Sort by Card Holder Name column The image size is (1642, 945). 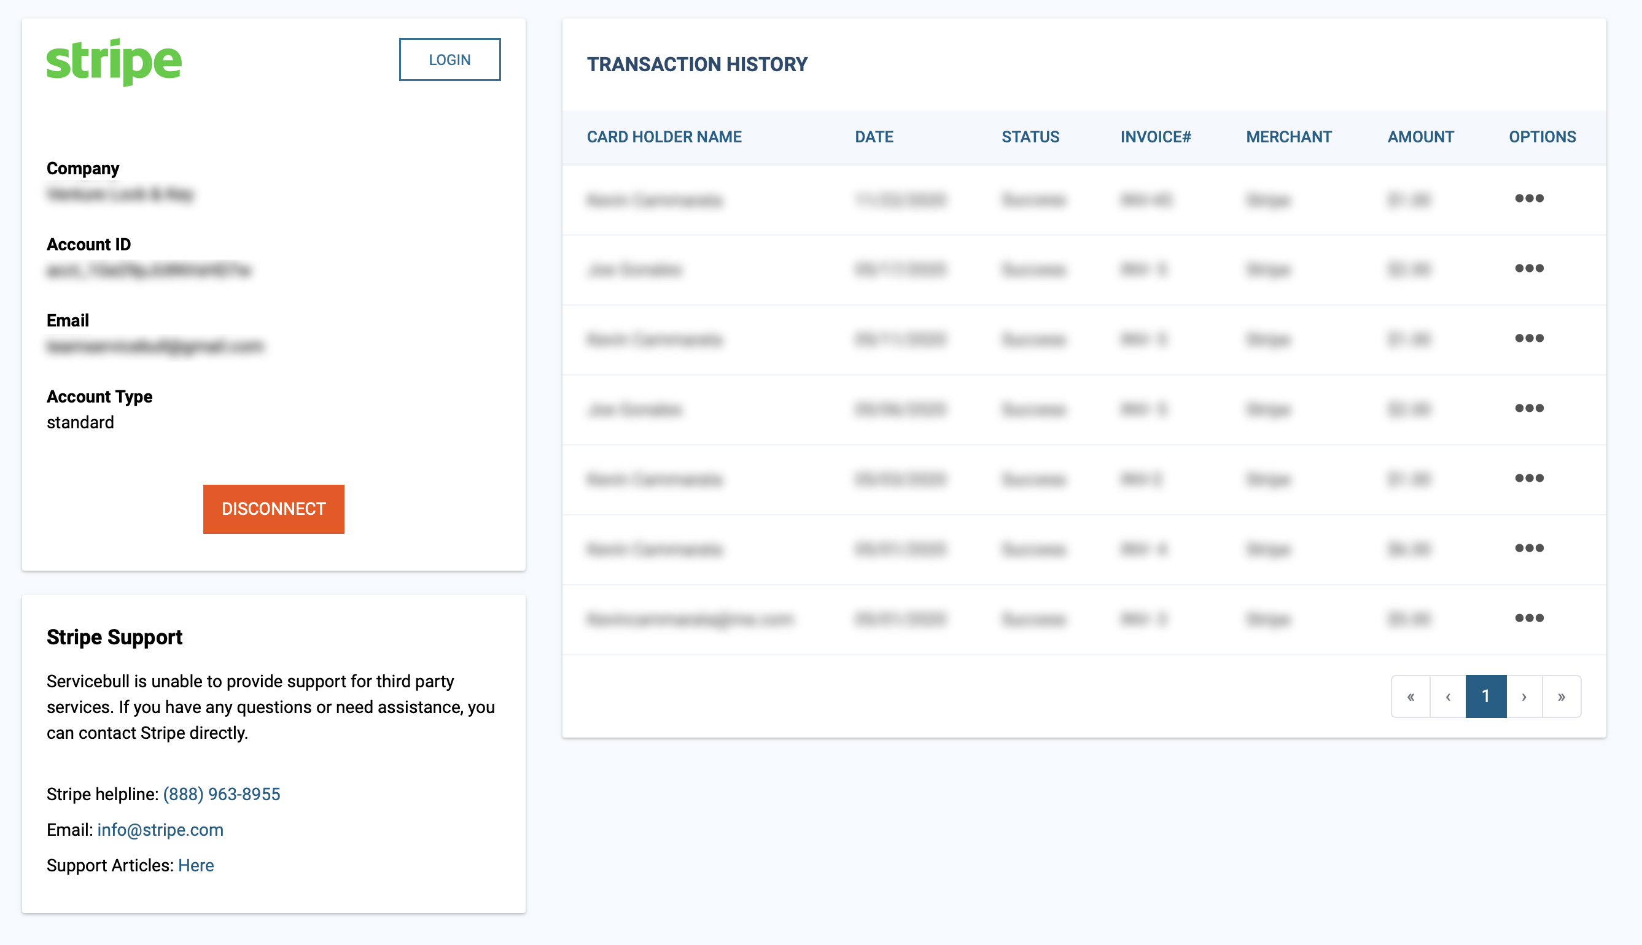click(664, 137)
